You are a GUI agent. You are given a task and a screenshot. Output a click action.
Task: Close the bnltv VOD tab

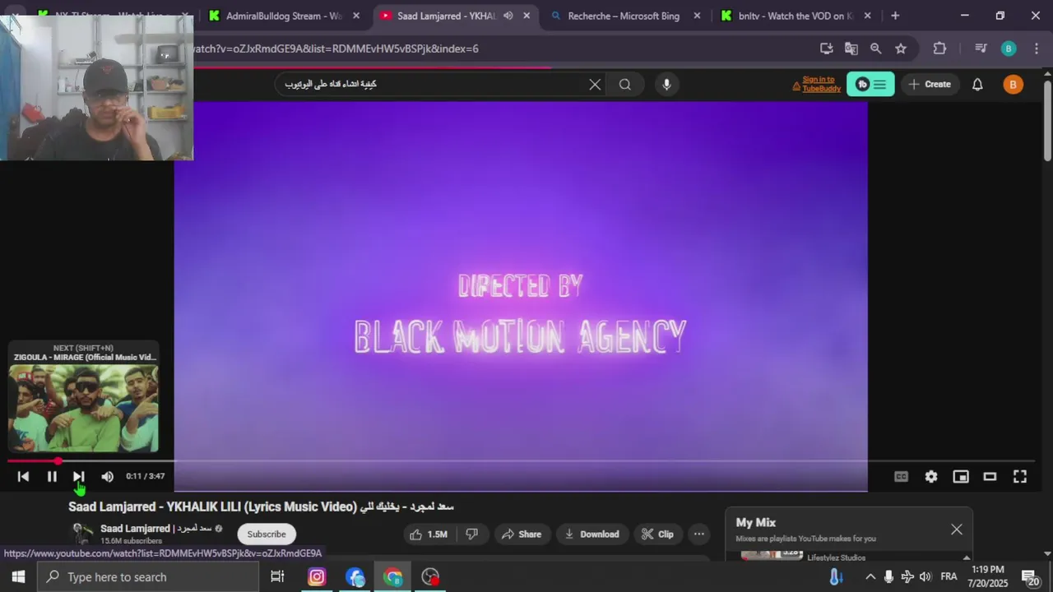[x=867, y=16]
